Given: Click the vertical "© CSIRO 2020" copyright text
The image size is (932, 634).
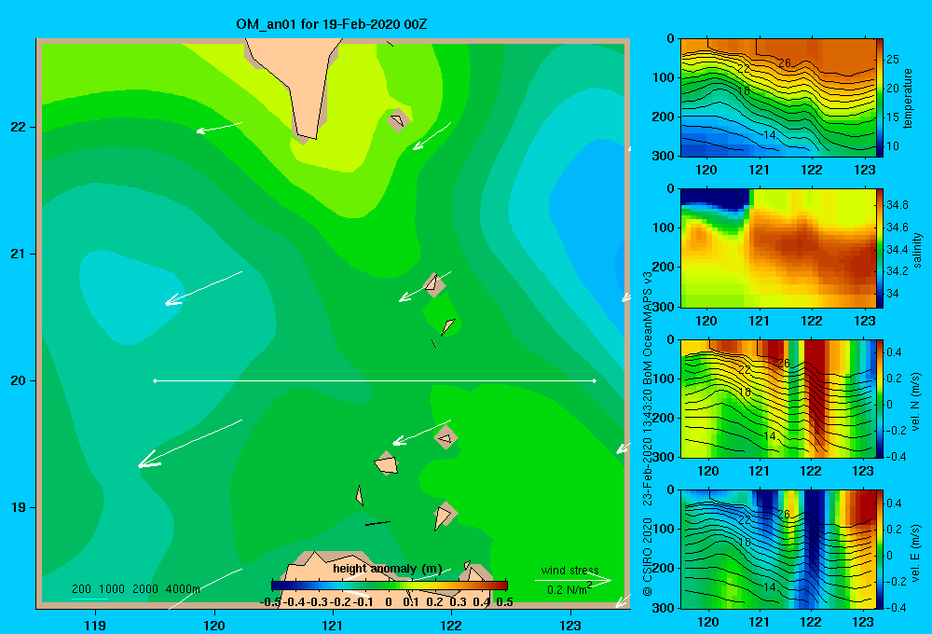Looking at the screenshot, I should click(x=648, y=557).
